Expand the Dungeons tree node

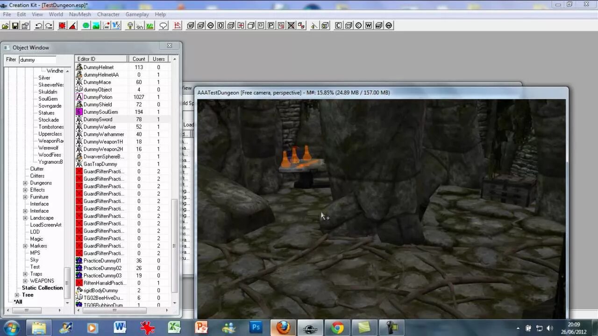25,183
